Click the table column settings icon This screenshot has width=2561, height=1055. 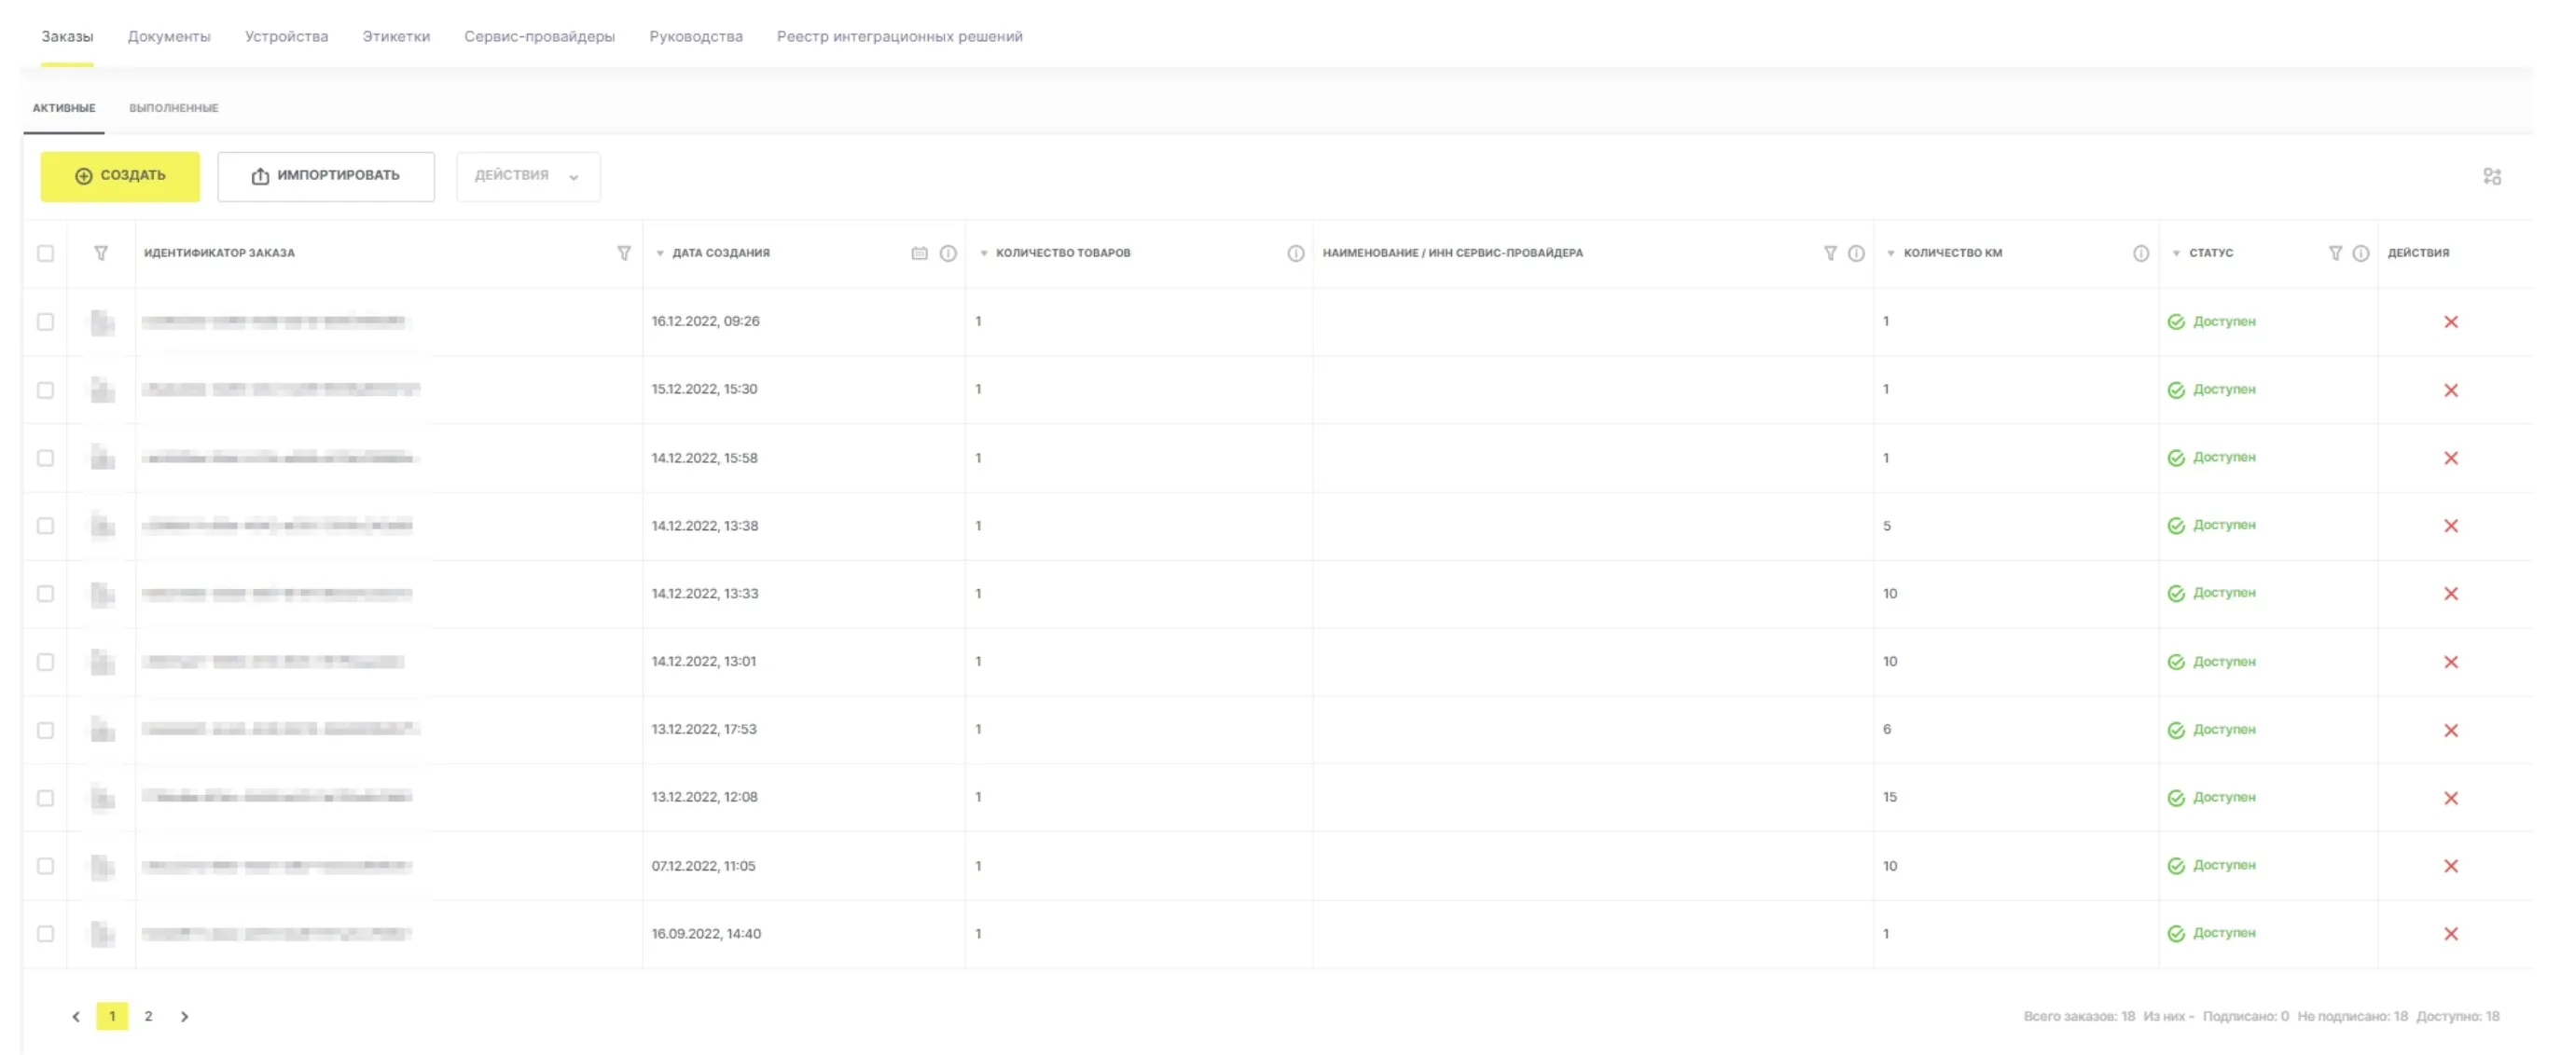pos(2490,177)
